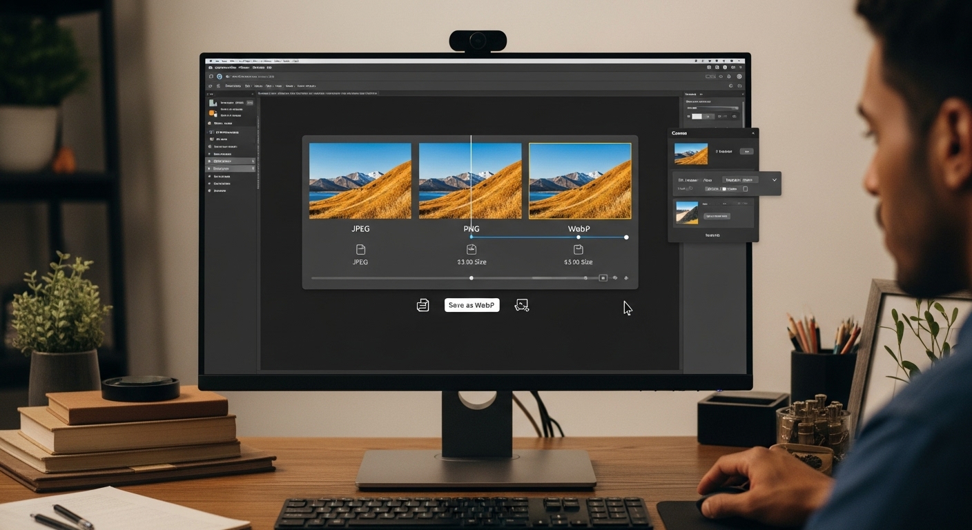Click the WebP file icon above 65.00 Size
The height and width of the screenshot is (530, 972).
coord(579,249)
